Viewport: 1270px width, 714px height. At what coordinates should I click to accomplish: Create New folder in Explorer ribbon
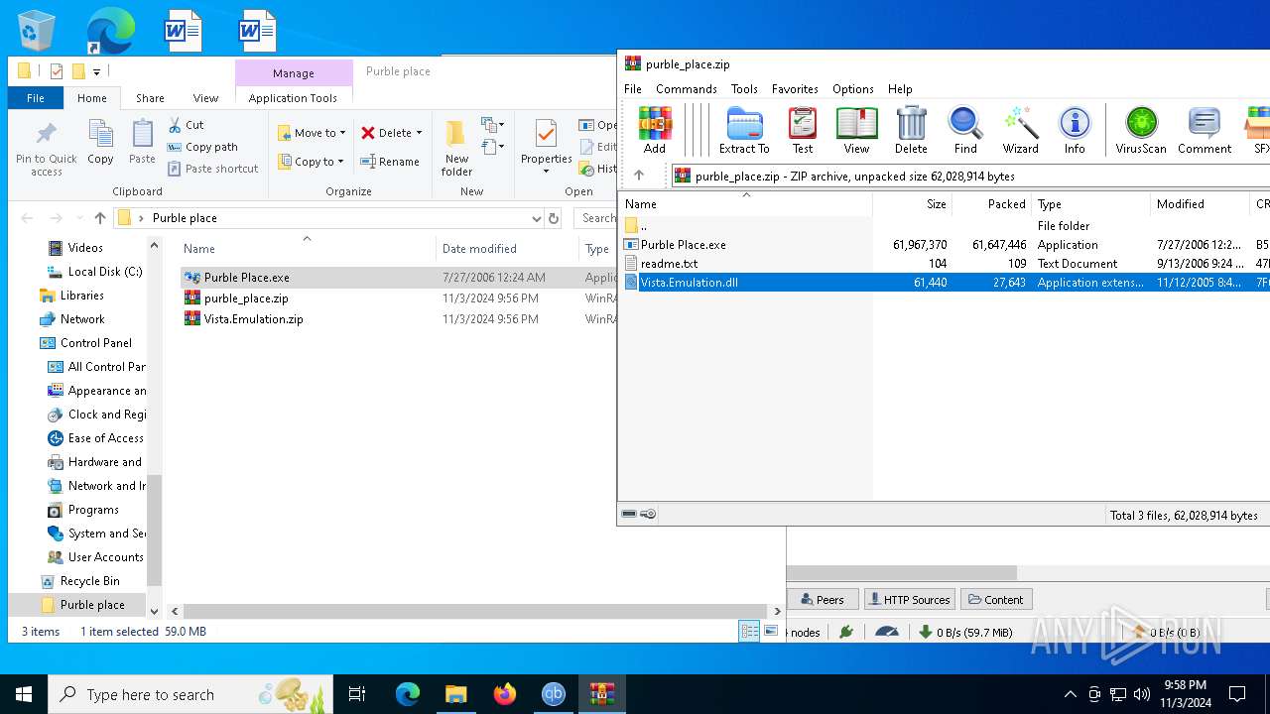[x=456, y=148]
